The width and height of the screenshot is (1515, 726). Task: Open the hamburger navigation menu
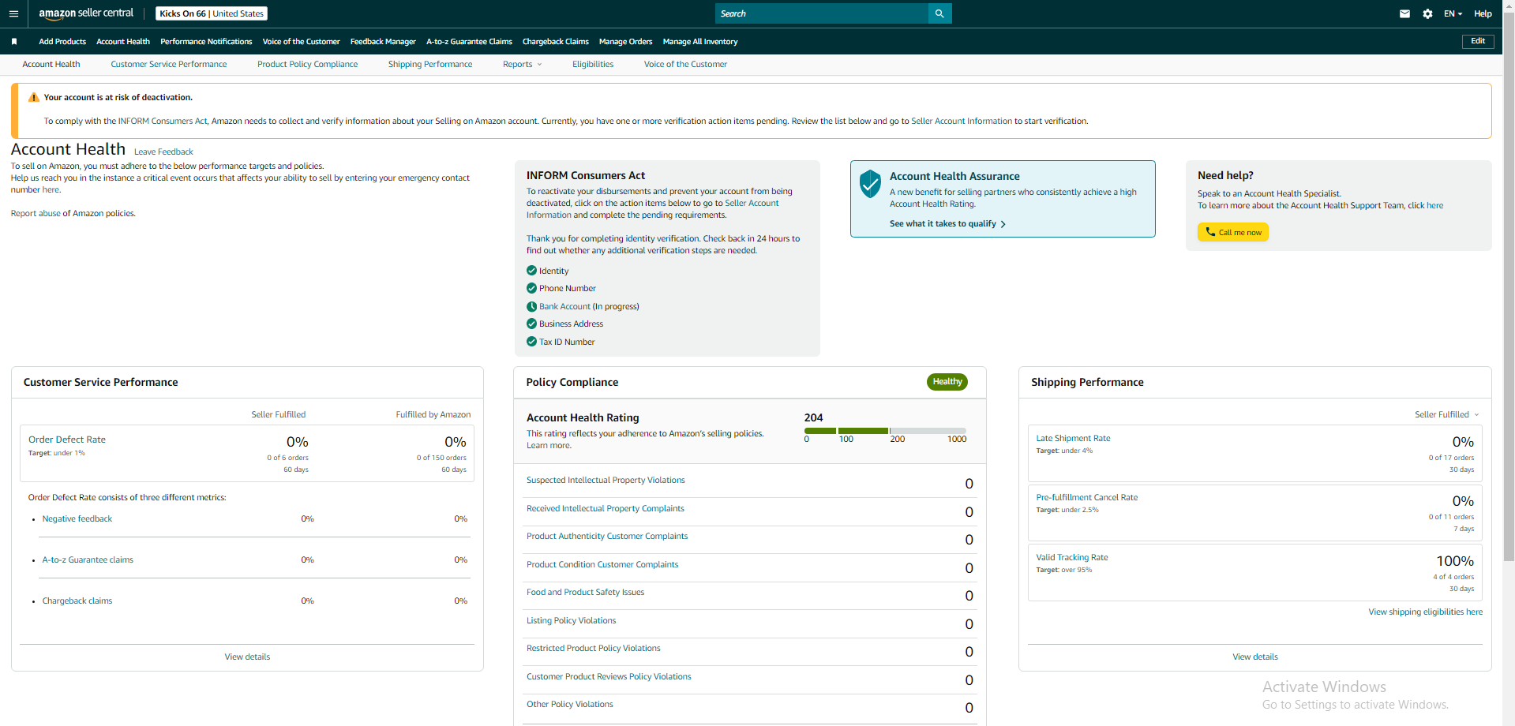[x=13, y=13]
